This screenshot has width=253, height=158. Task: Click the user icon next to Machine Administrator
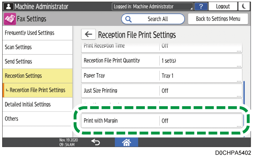(x=8, y=6)
